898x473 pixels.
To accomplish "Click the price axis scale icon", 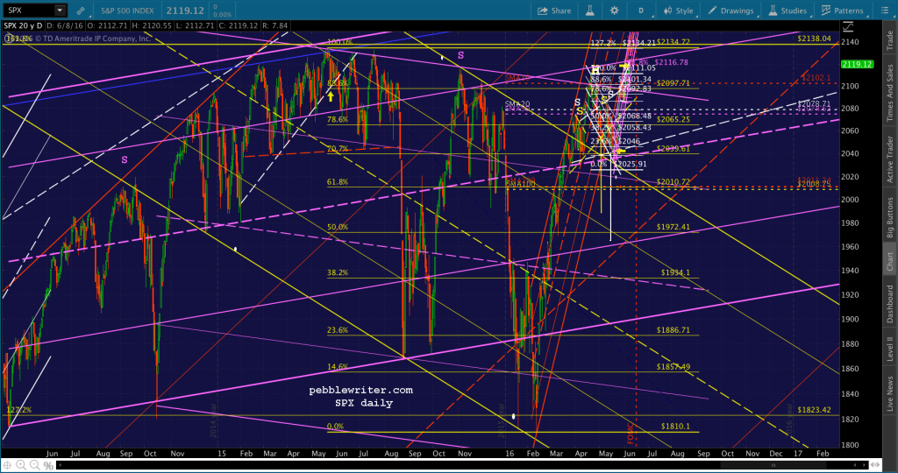I will pyautogui.click(x=848, y=26).
